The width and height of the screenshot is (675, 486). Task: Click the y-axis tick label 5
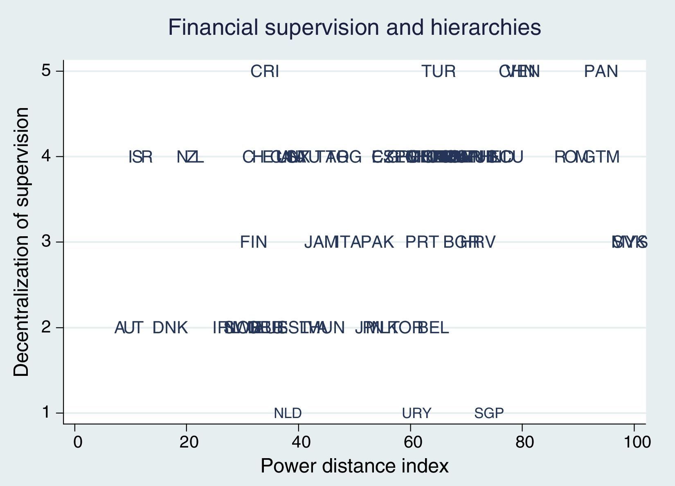coord(46,71)
